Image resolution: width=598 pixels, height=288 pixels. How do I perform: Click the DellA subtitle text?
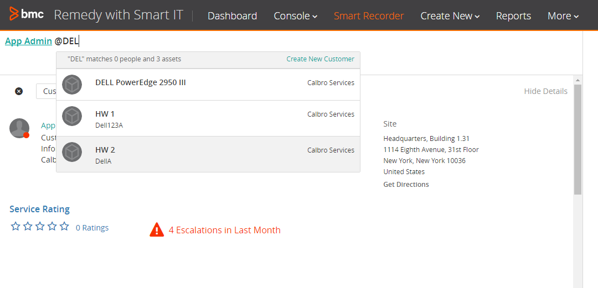tap(103, 161)
